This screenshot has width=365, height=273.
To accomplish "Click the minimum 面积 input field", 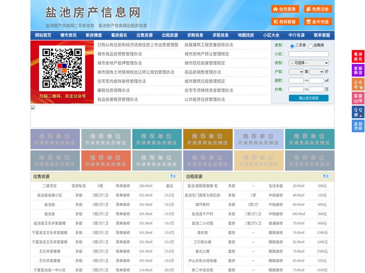I will 296,80.
